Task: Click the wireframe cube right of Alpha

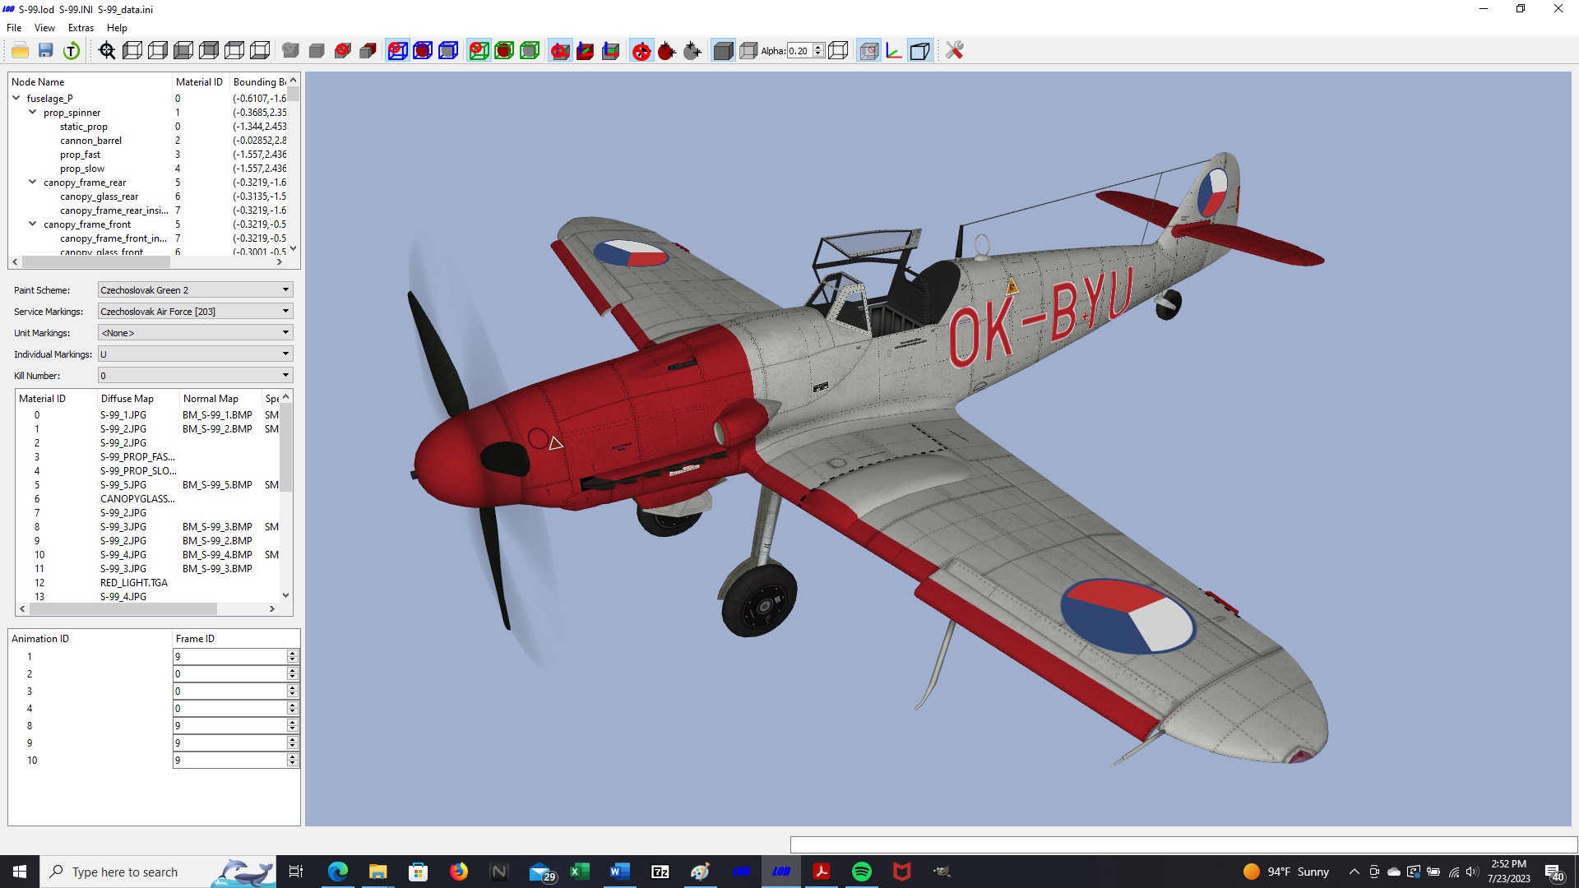Action: (x=838, y=51)
